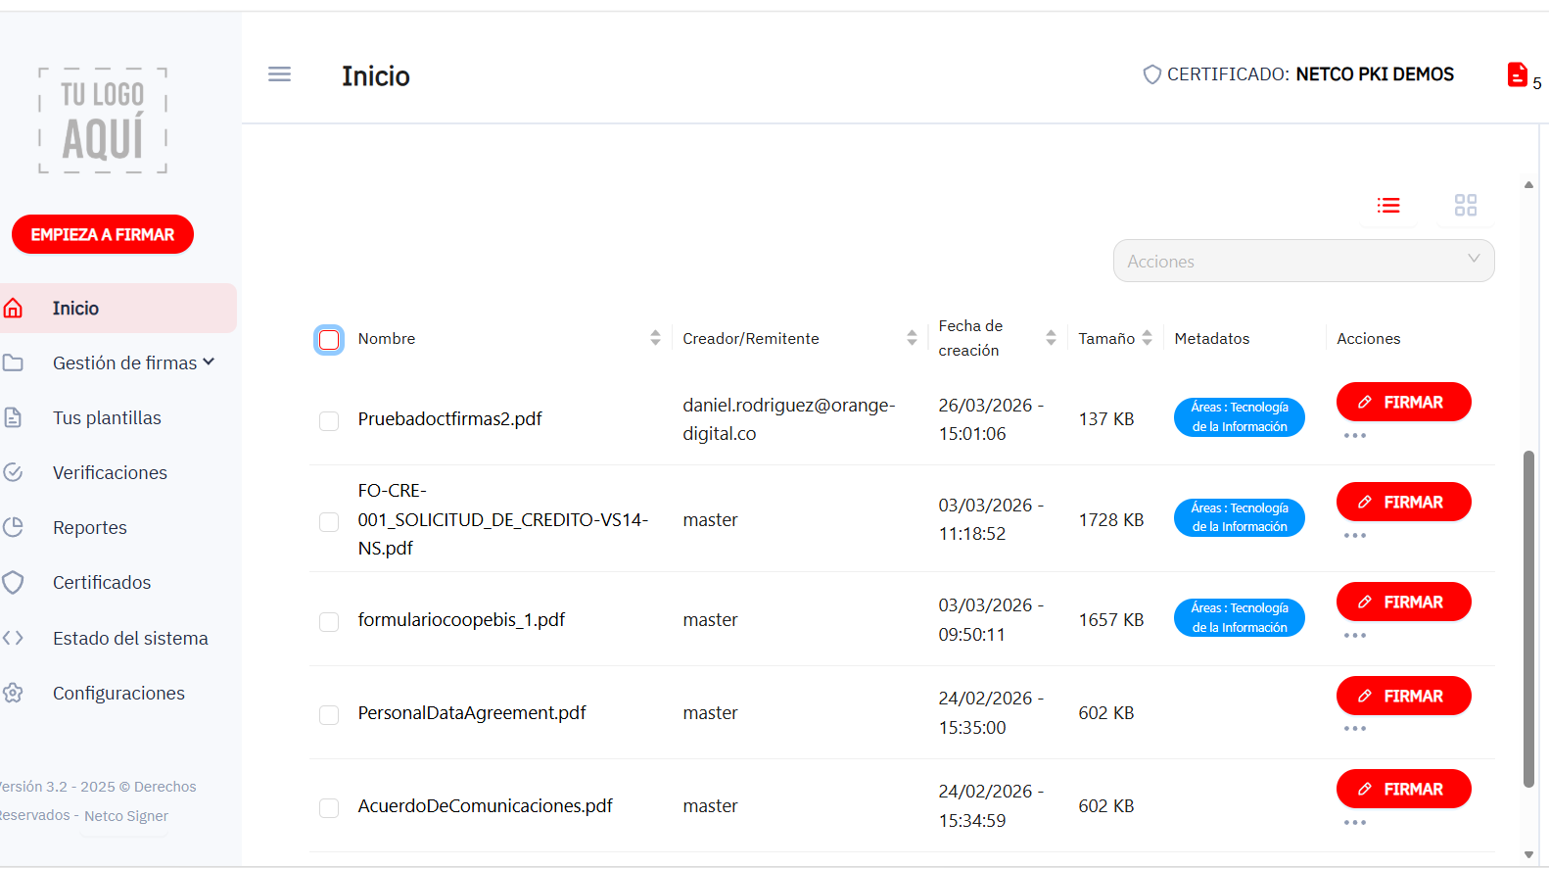The image size is (1549, 869).
Task: Open pending documents red file icon
Action: [1517, 74]
